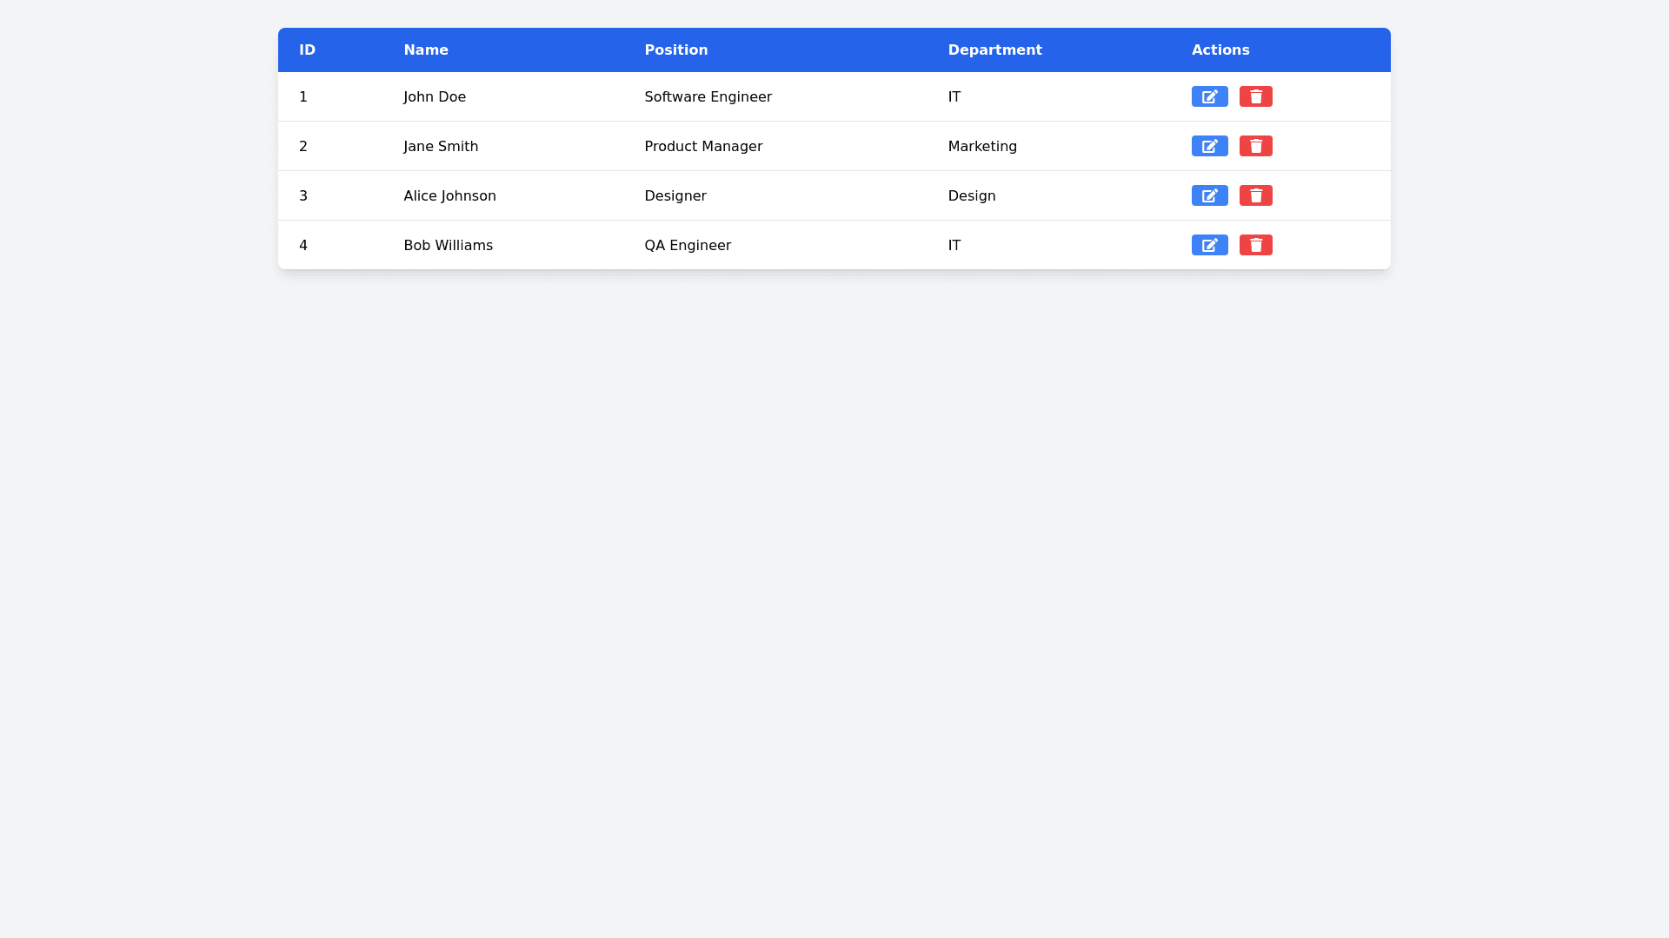The image size is (1669, 938).
Task: Delete Bob Williams using trash button
Action: point(1255,245)
